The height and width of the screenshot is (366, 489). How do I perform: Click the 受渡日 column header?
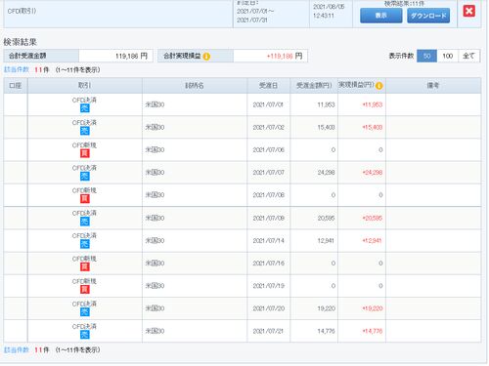point(268,86)
